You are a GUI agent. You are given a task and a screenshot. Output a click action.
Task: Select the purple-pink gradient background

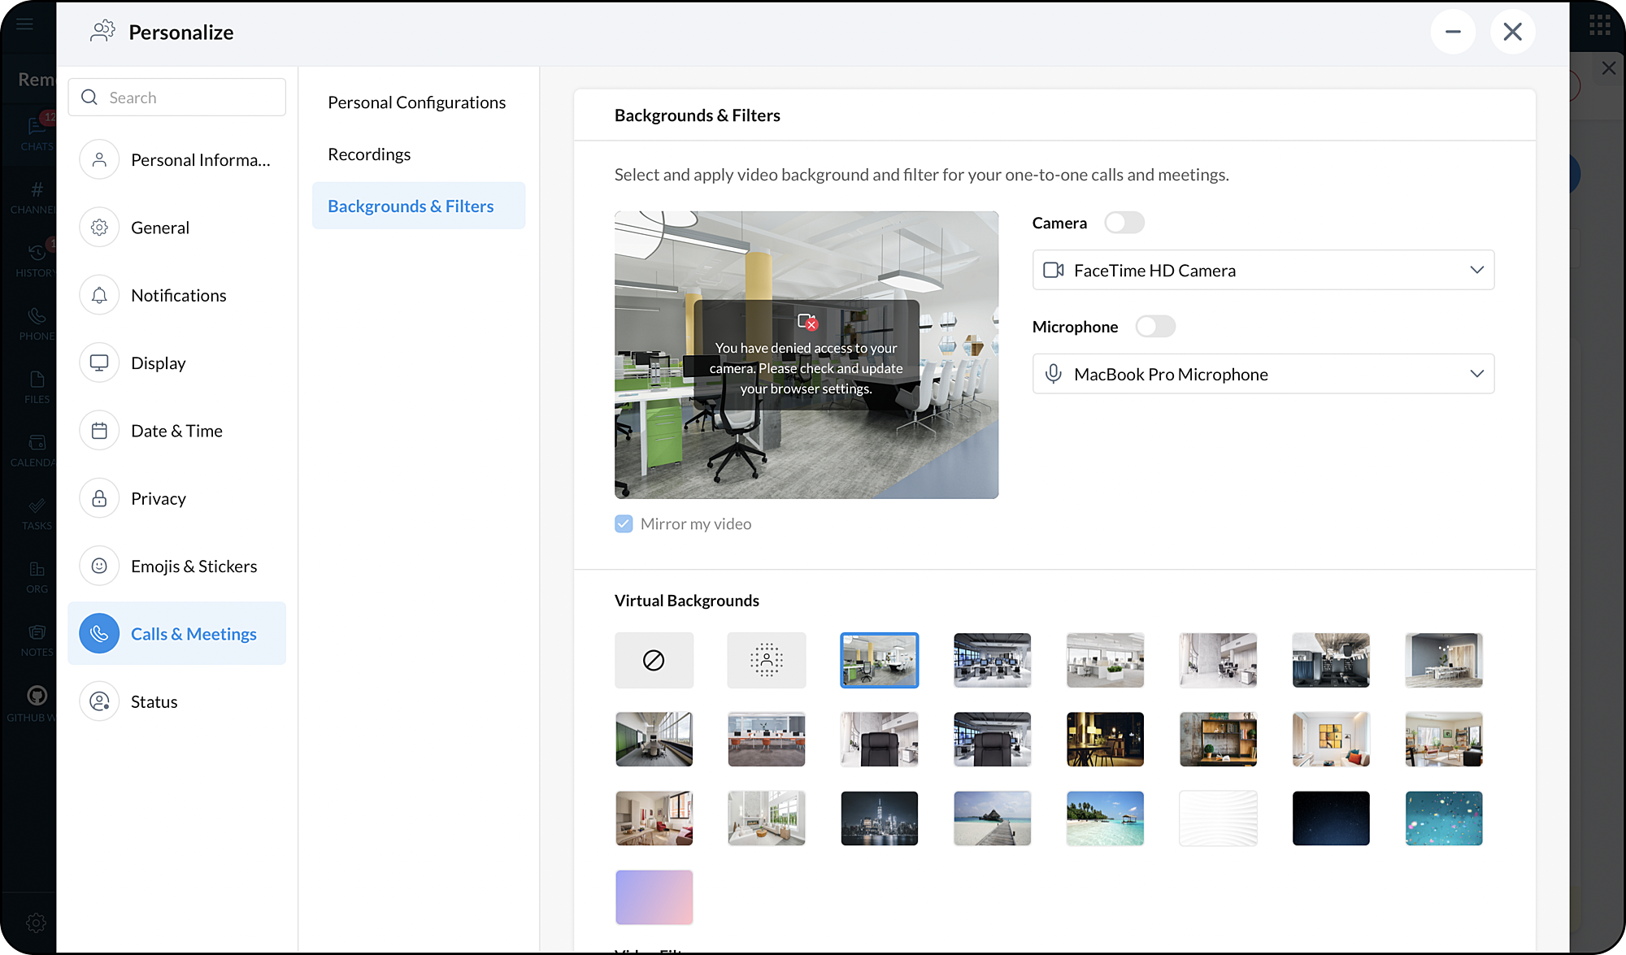(654, 897)
